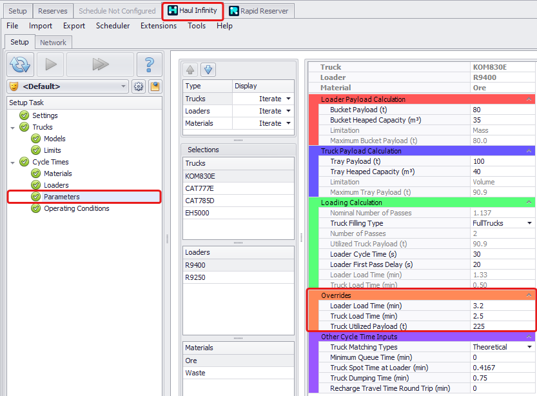Collapse the Overrides section chevron
The image size is (537, 396).
click(x=529, y=295)
